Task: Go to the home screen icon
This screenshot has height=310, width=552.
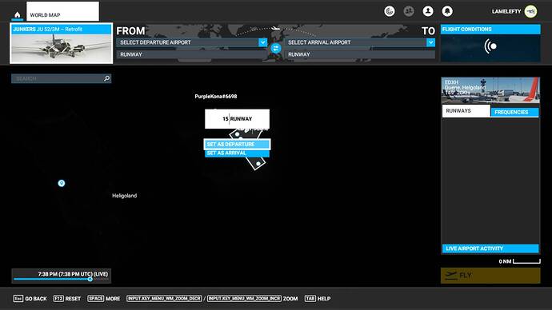Action: tap(18, 14)
